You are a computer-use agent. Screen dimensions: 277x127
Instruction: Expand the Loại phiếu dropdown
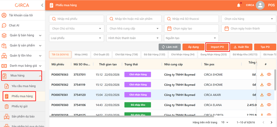pos(77,38)
